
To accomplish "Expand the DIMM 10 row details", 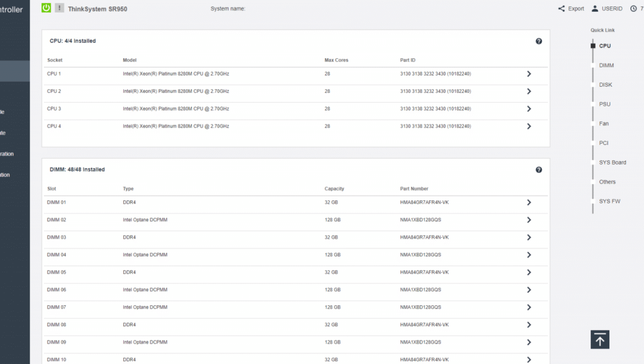I will coord(529,360).
